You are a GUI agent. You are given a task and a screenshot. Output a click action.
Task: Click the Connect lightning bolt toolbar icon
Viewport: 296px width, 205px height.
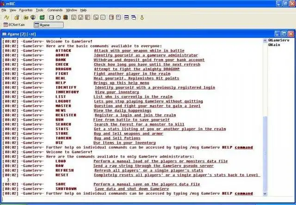coord(6,18)
